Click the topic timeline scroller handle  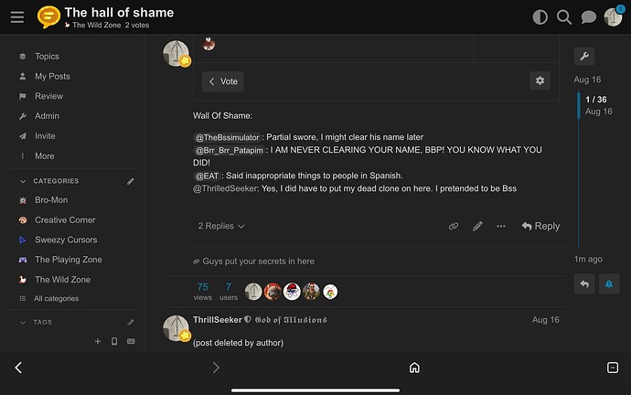pos(579,119)
